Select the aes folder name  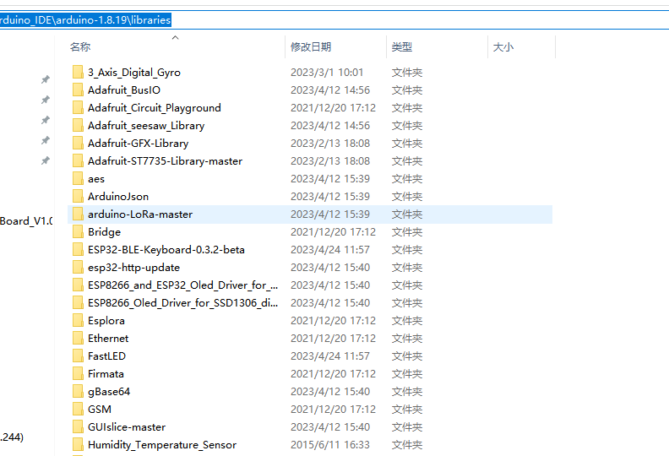[96, 179]
